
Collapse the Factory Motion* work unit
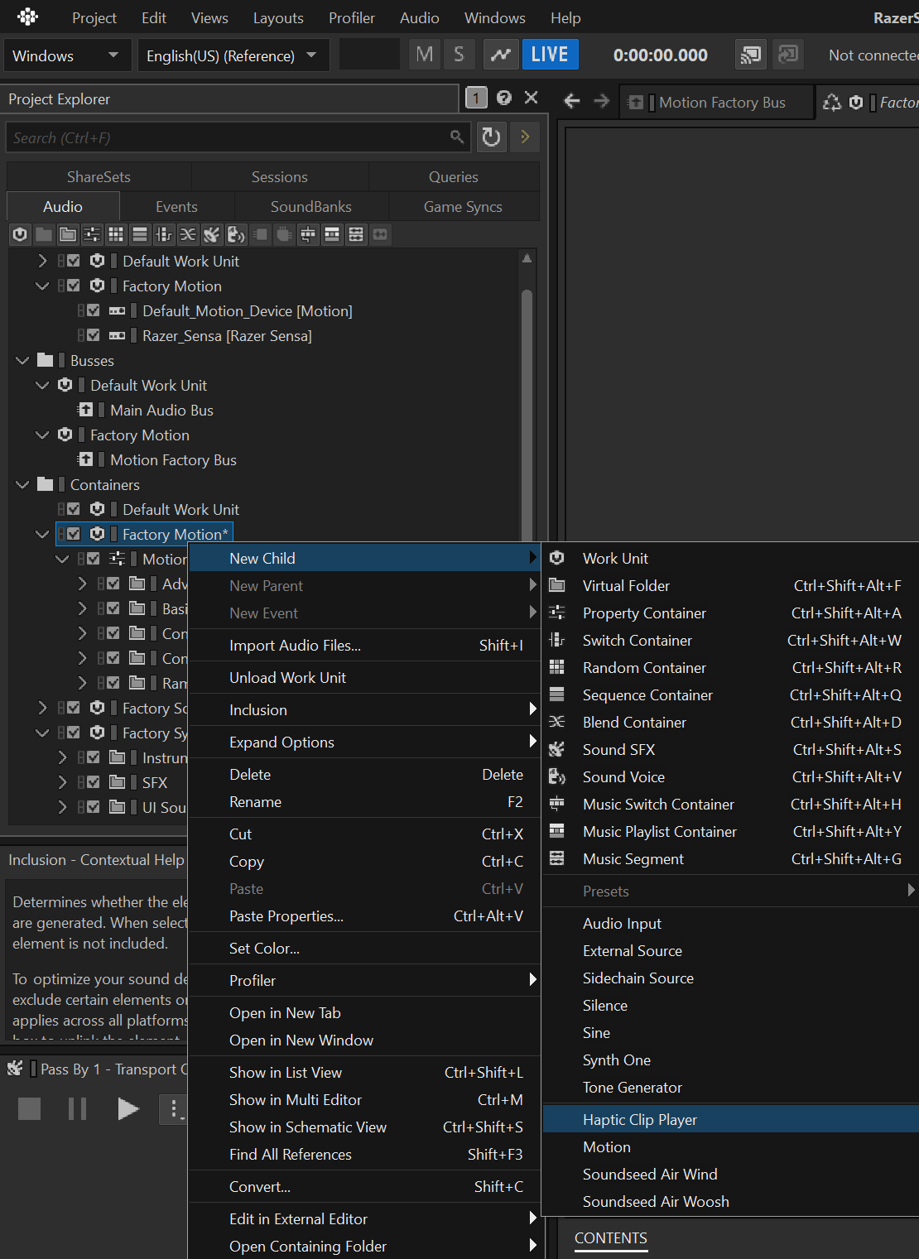tap(42, 534)
